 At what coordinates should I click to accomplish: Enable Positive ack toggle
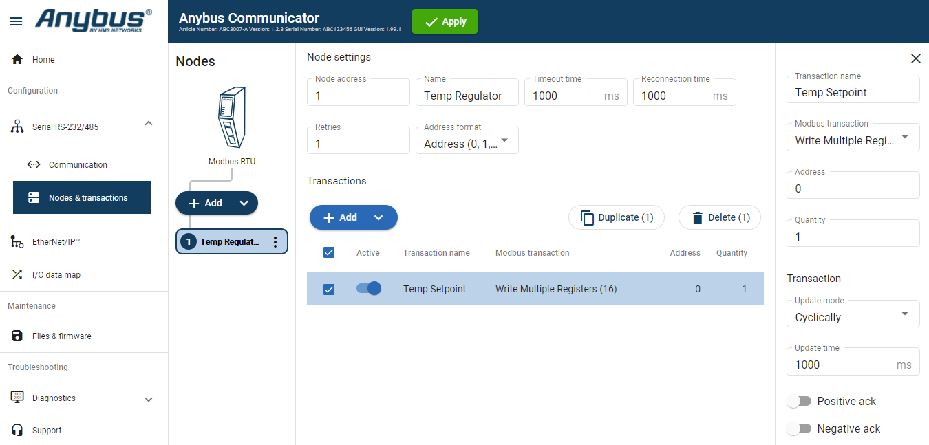[799, 401]
